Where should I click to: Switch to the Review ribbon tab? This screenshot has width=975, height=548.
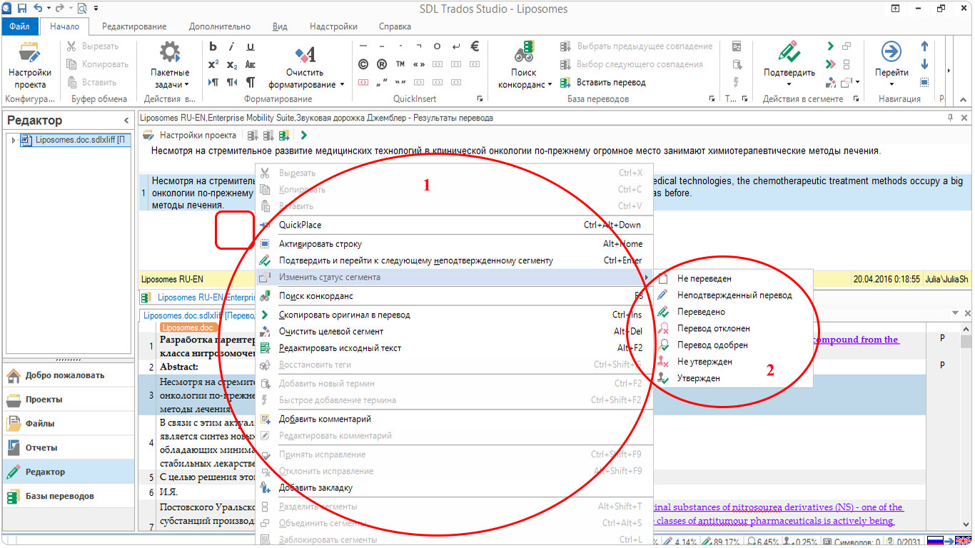click(134, 26)
